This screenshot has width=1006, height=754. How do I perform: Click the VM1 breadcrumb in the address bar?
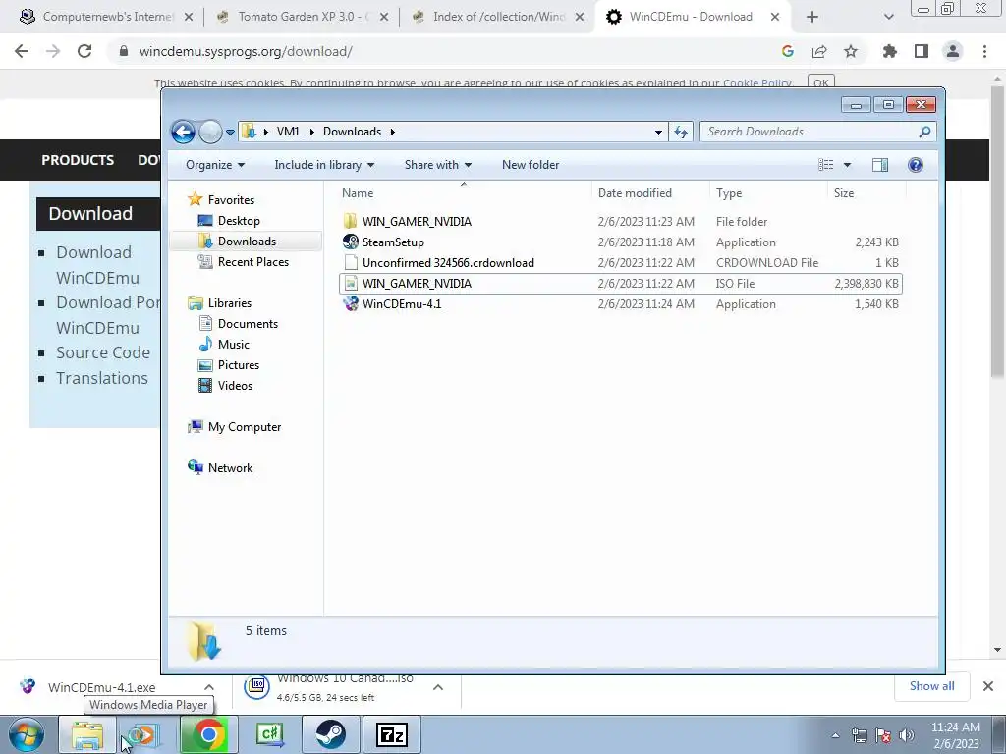pyautogui.click(x=288, y=132)
